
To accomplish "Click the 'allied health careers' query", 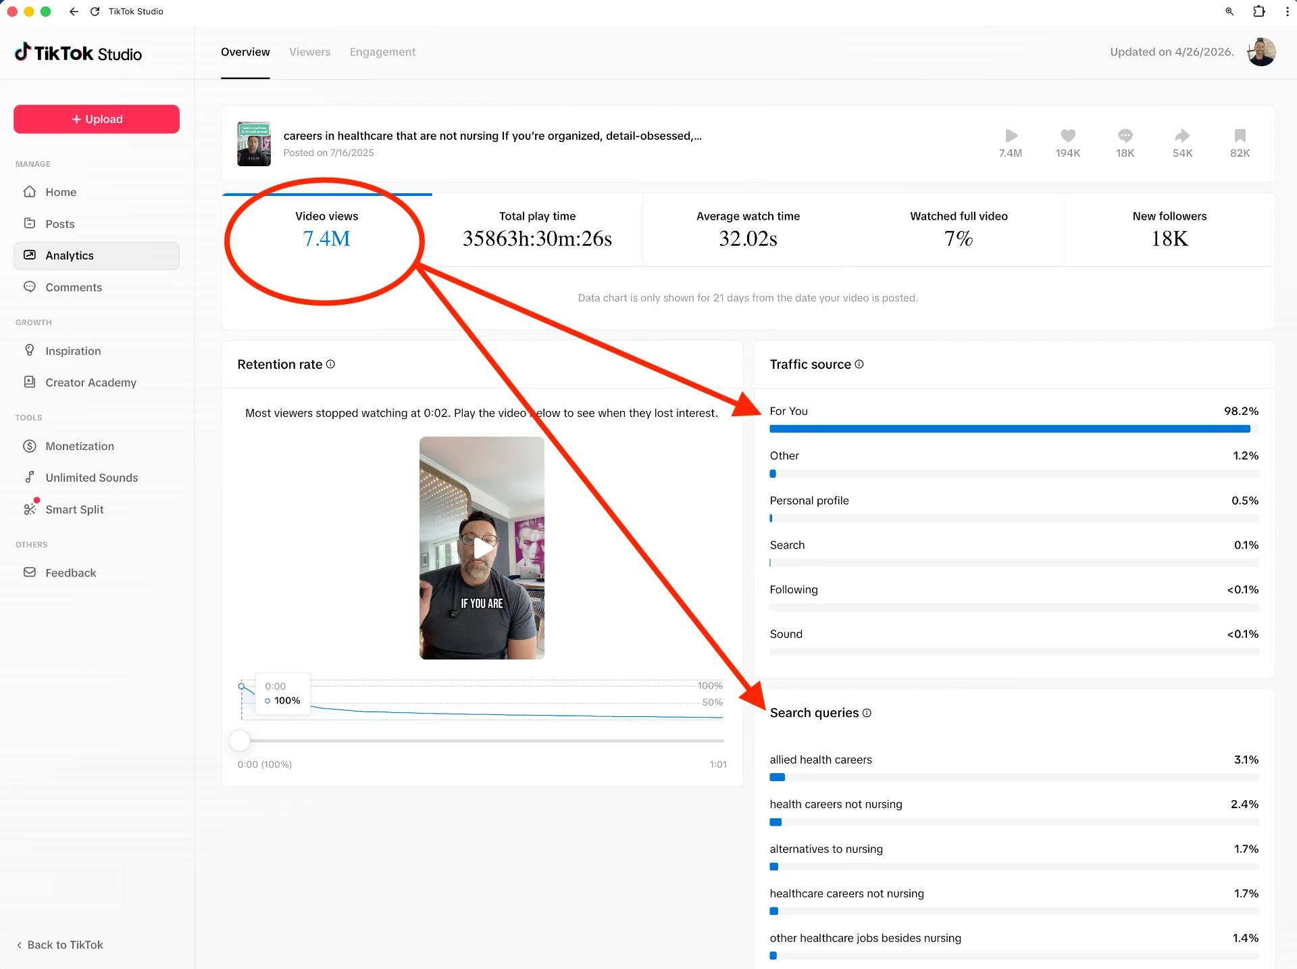I will 821,760.
